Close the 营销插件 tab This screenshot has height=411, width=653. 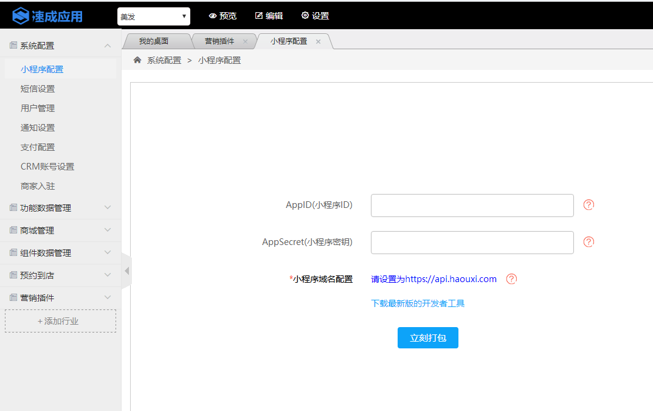point(245,41)
